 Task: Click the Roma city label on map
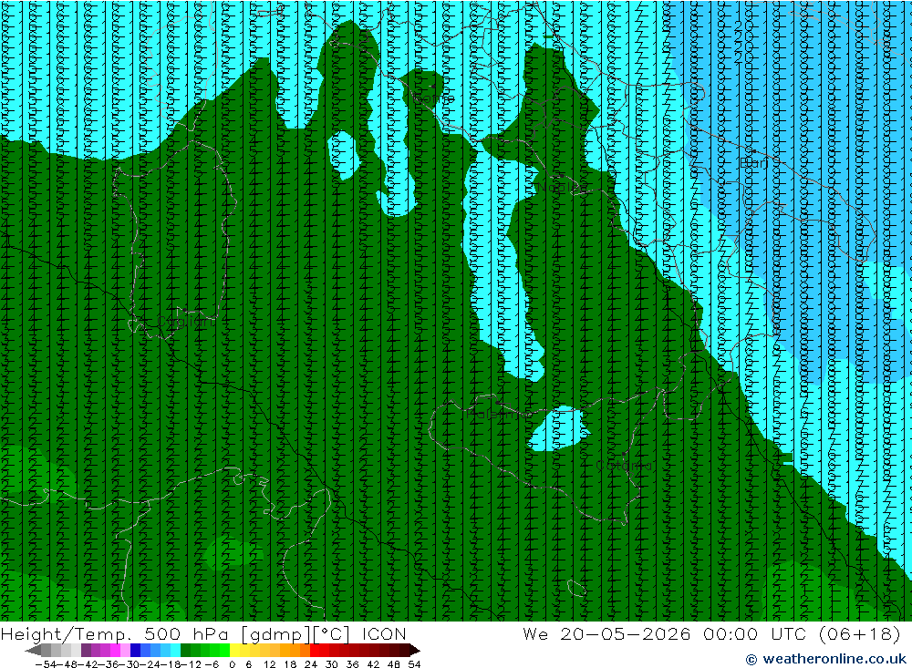coord(432,98)
